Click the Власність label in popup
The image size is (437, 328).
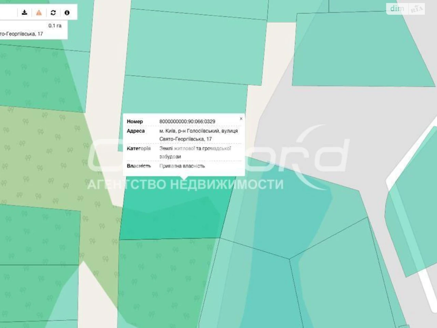[139, 166]
